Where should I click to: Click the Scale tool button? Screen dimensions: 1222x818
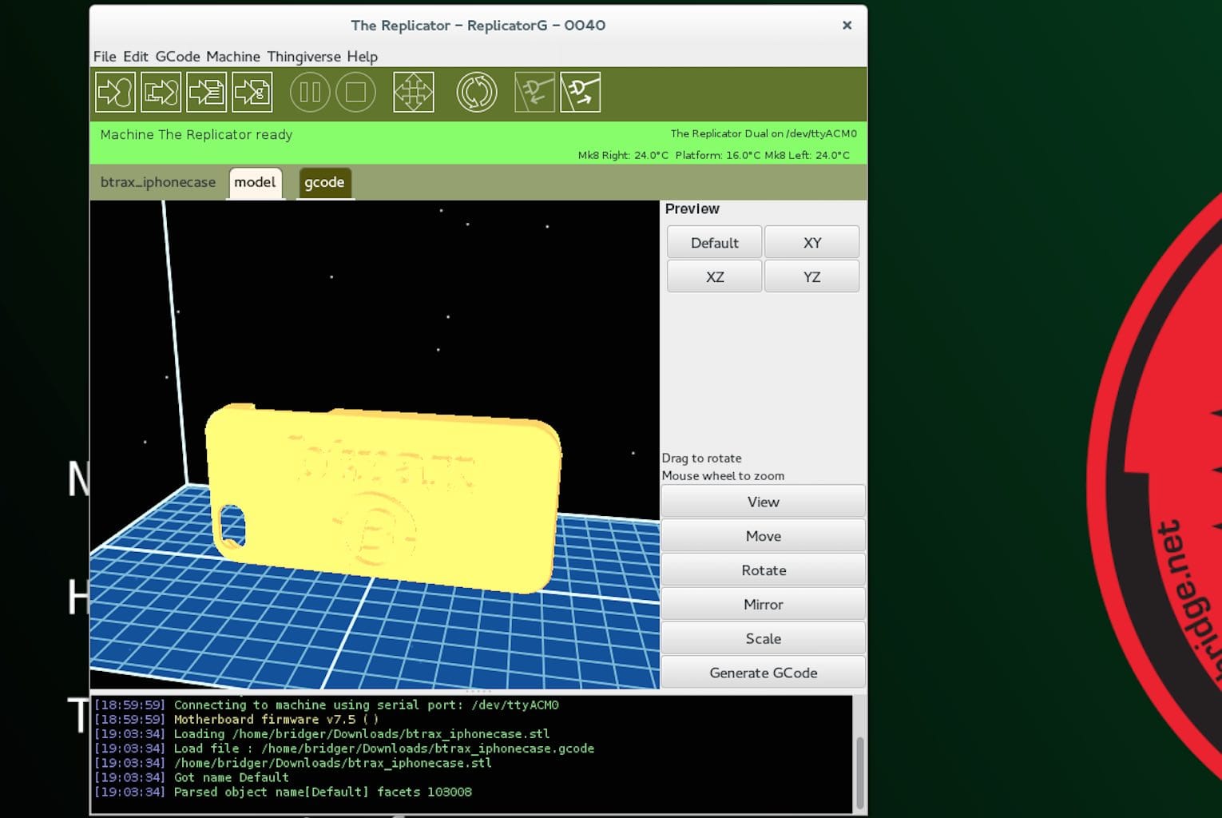[763, 638]
